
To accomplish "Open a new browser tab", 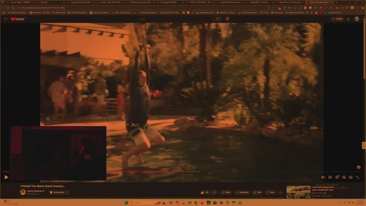I will (x=337, y=2).
